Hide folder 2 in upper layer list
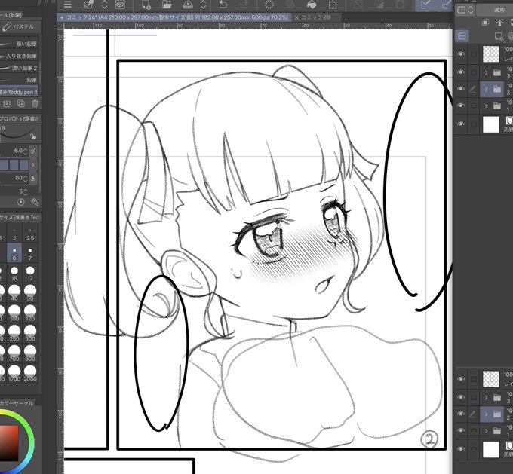This screenshot has height=474, width=513. click(461, 89)
